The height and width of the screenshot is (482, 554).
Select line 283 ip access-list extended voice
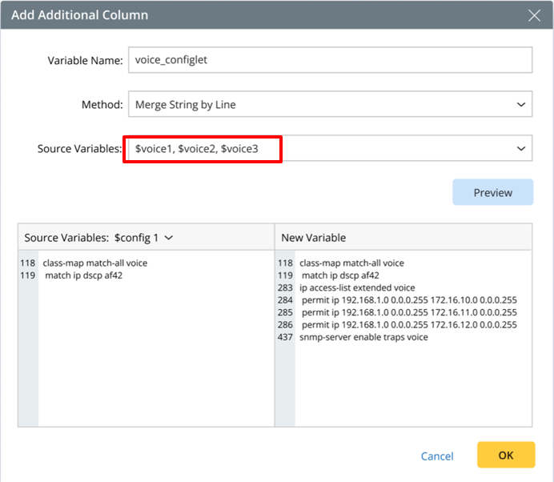tap(357, 287)
